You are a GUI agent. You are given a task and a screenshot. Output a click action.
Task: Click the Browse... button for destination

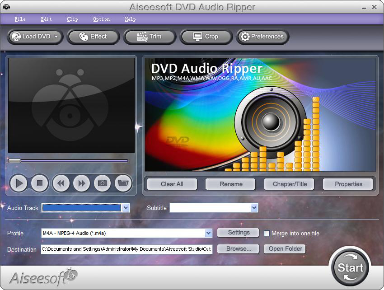[239, 249]
